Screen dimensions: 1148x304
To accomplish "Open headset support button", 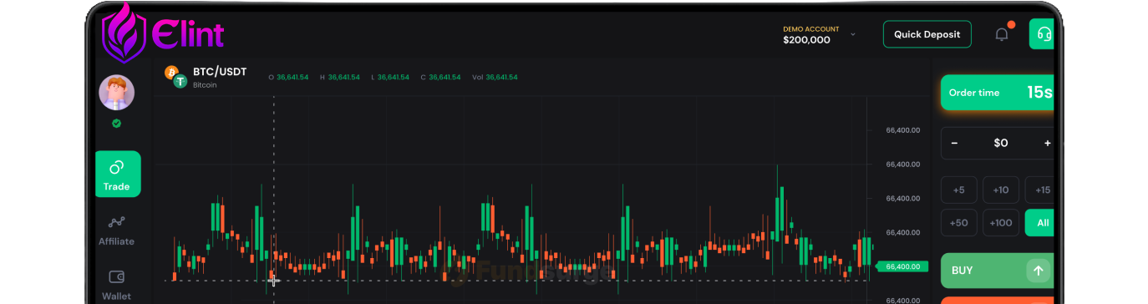I will point(1041,34).
